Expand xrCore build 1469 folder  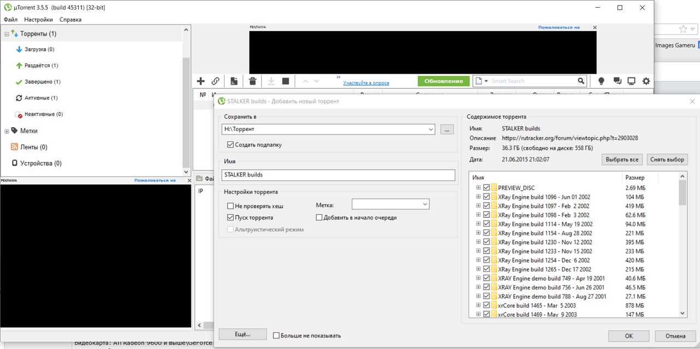pos(479,315)
